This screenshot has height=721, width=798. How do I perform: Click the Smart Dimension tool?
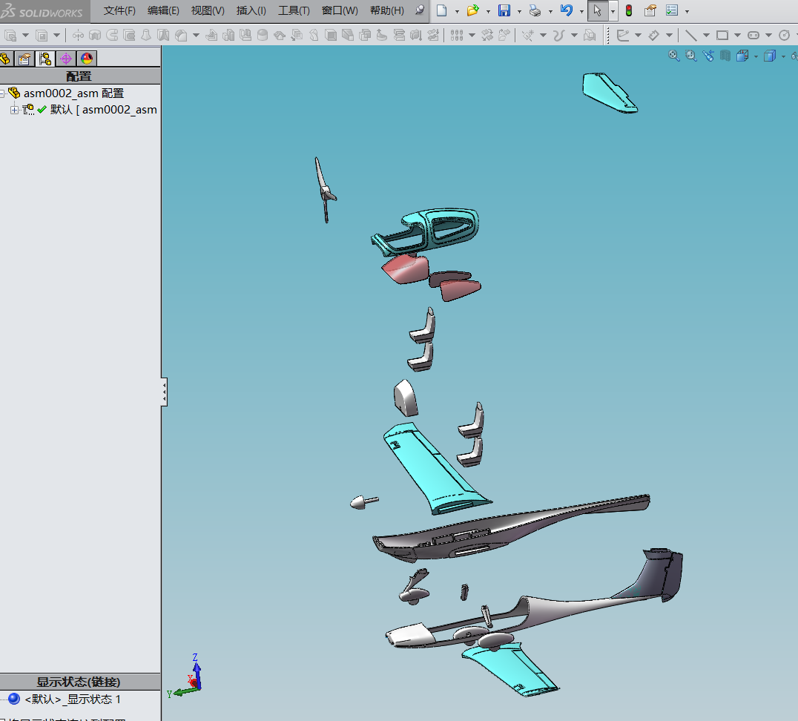point(654,35)
